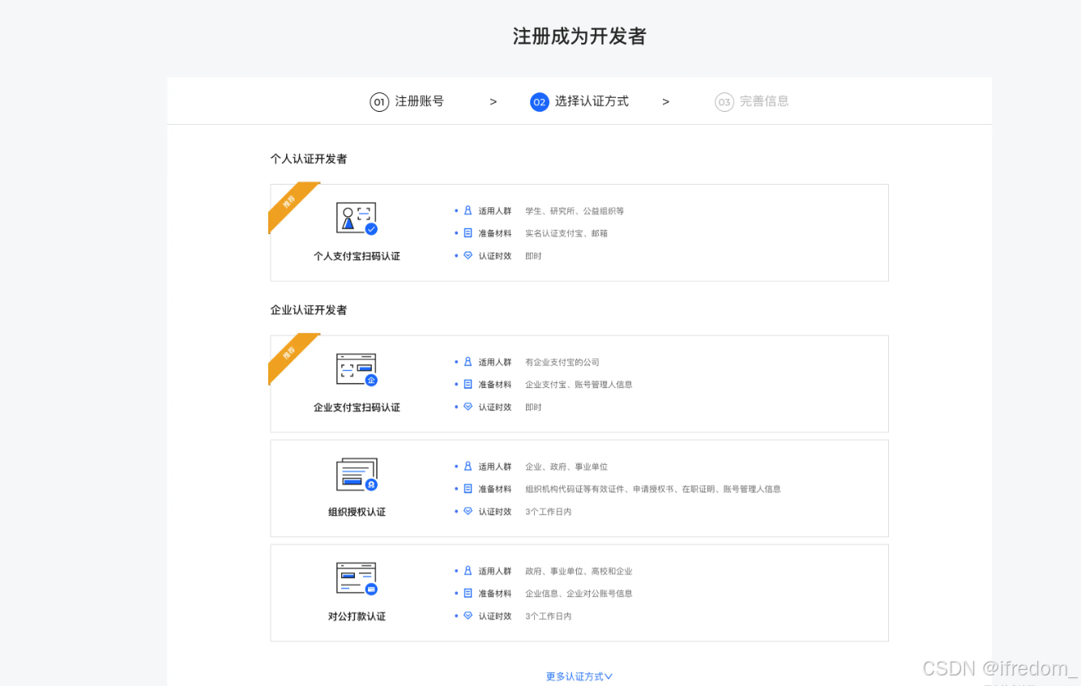The image size is (1081, 686).
Task: Click the 个人认证开发者 heading
Action: pos(309,159)
